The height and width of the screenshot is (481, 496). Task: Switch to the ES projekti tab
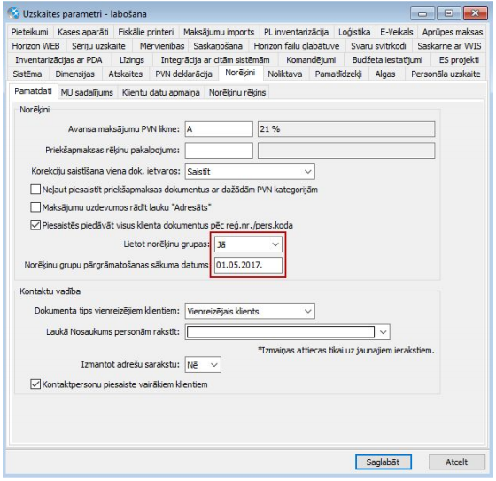[459, 60]
